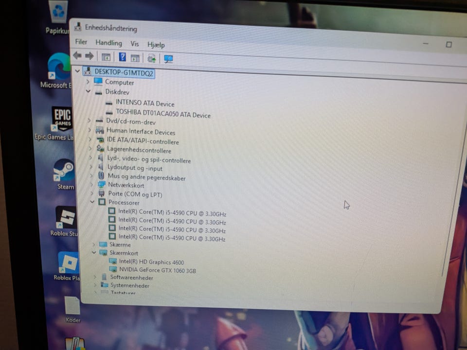Expand the Computer category
This screenshot has width=467, height=350.
(x=88, y=81)
